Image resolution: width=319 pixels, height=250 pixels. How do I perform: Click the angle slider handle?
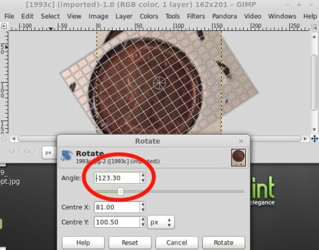tap(120, 191)
